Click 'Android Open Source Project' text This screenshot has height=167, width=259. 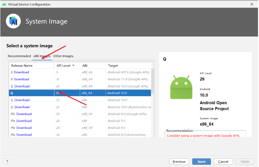click(214, 106)
